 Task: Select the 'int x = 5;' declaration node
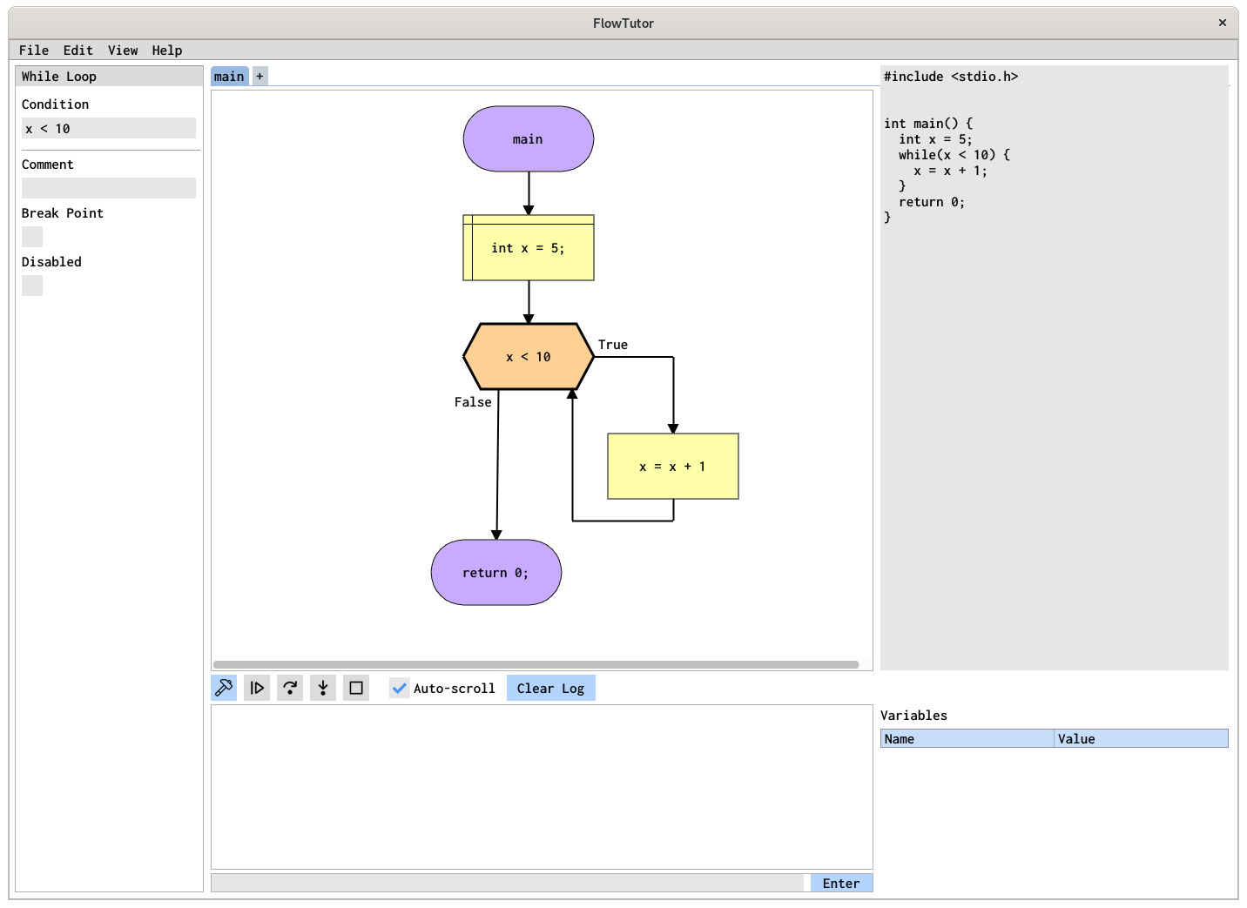[529, 249]
